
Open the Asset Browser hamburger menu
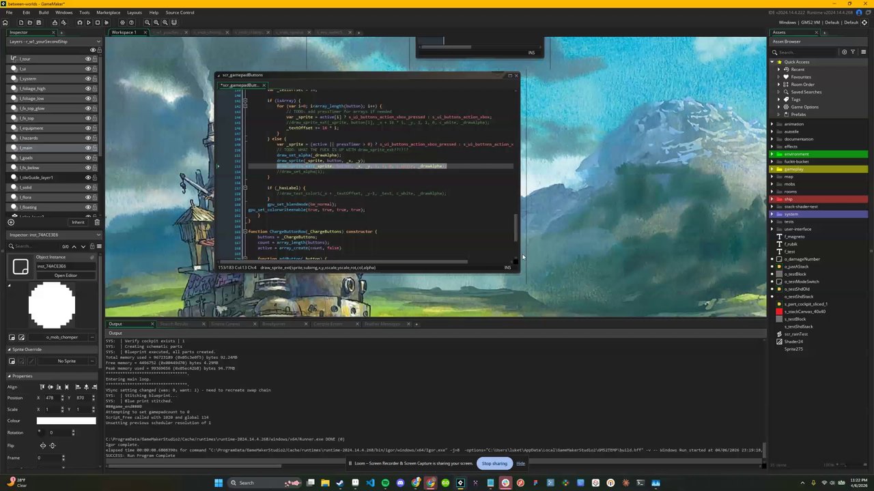pyautogui.click(x=864, y=52)
